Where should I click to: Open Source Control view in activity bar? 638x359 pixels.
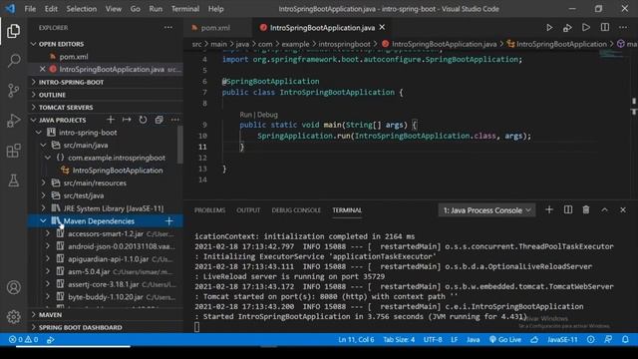[13, 90]
